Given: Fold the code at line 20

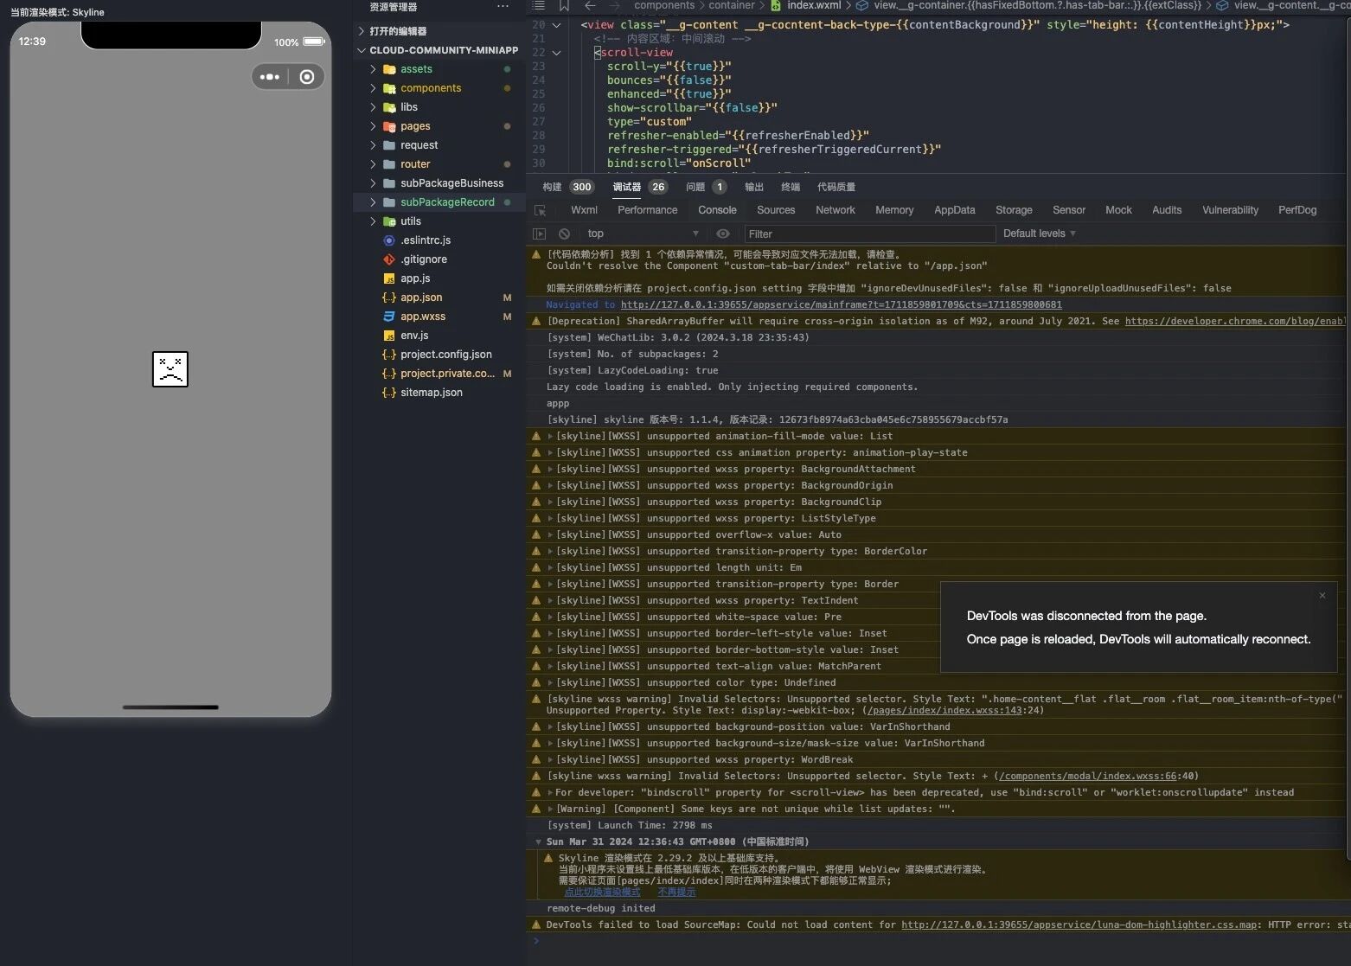Looking at the screenshot, I should click(x=556, y=25).
